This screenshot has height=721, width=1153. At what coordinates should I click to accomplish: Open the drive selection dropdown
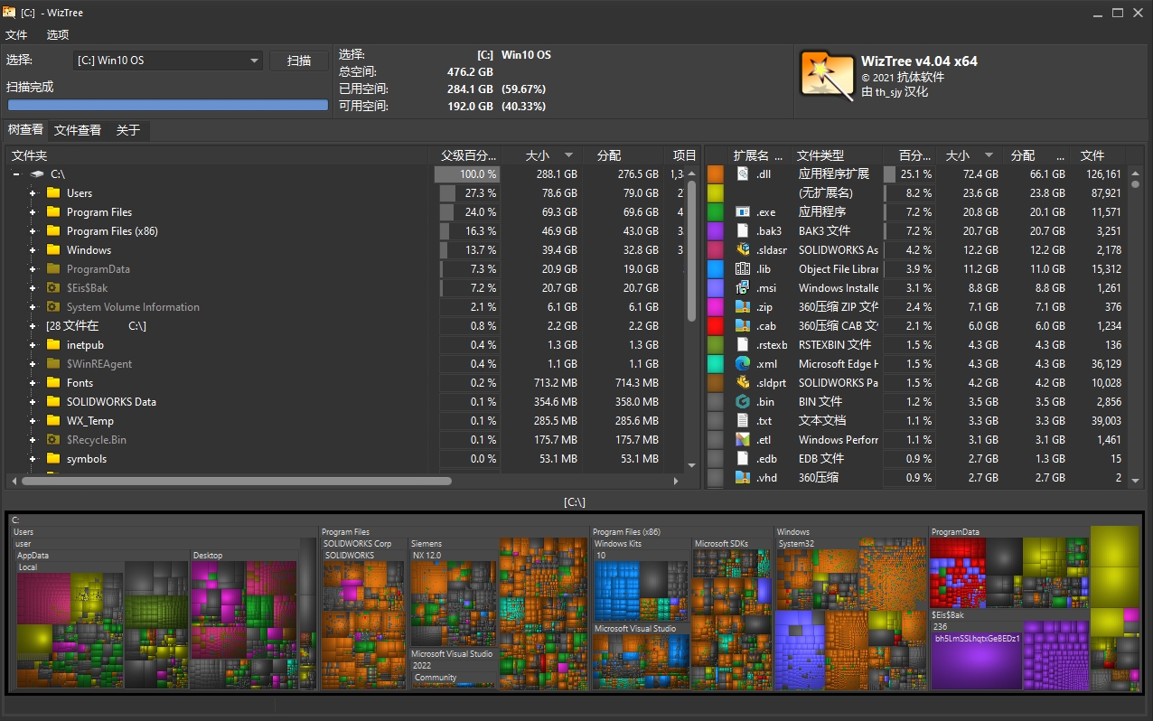point(169,61)
